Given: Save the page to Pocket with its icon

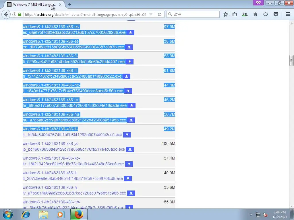Looking at the screenshot, I should [x=276, y=14].
